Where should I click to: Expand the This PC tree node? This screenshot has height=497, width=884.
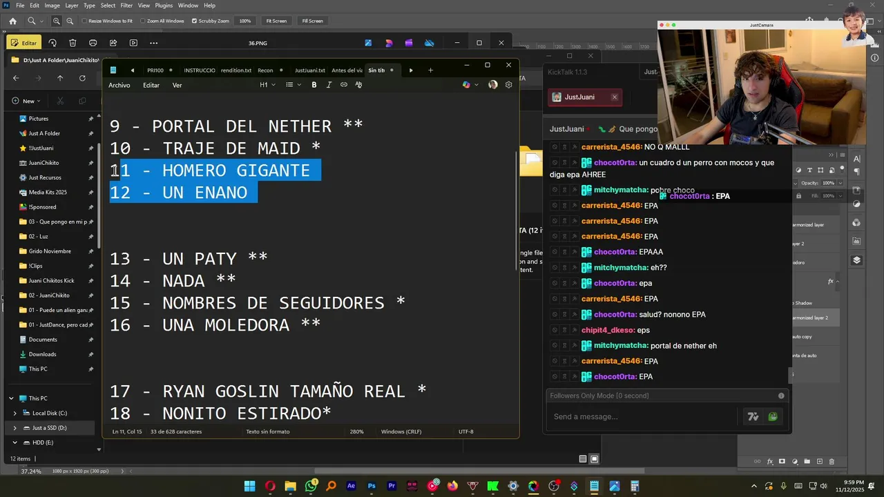click(x=11, y=398)
